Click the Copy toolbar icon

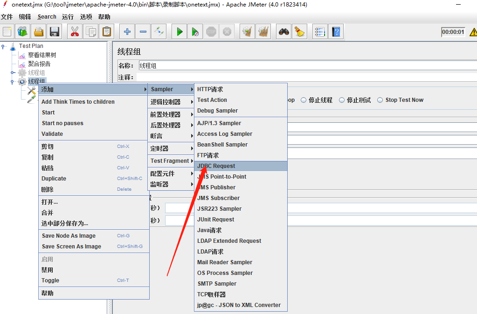pyautogui.click(x=90, y=32)
